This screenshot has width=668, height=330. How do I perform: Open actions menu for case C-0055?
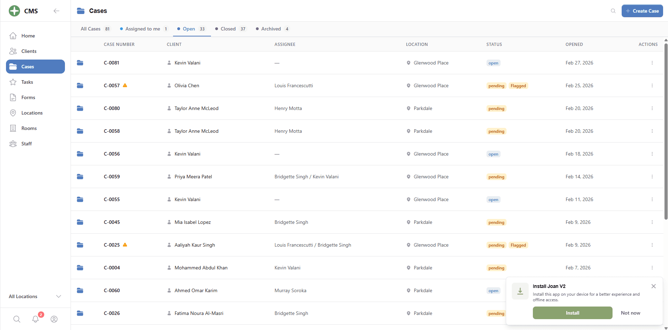(x=652, y=199)
